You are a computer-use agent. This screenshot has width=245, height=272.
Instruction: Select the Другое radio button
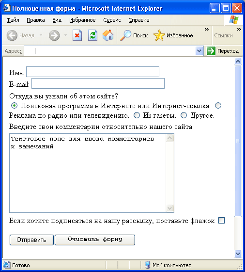(x=184, y=115)
